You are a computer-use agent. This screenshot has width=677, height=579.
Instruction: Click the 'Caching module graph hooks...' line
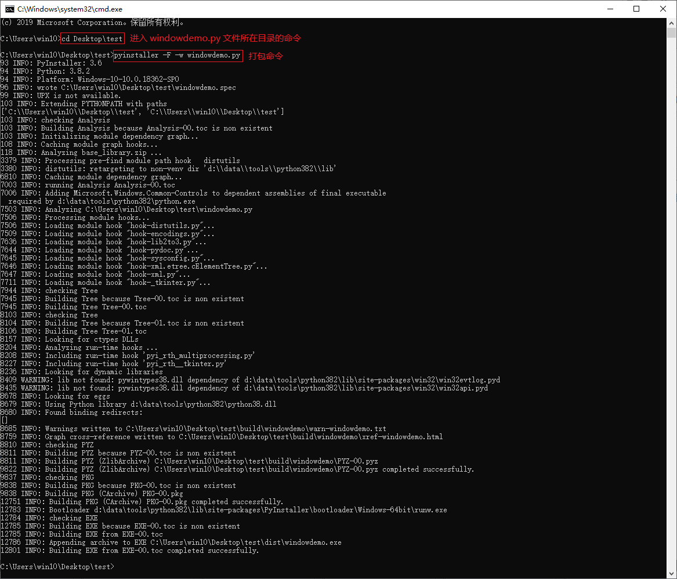click(x=79, y=144)
